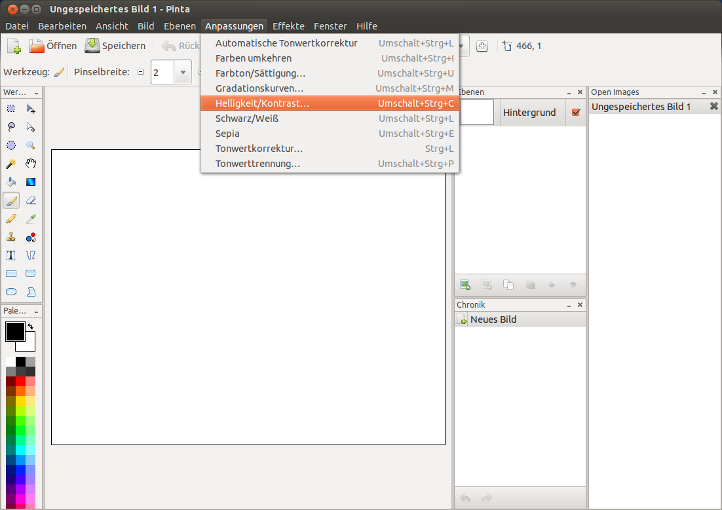The width and height of the screenshot is (722, 510).
Task: Duplicate the current layer
Action: (x=508, y=285)
